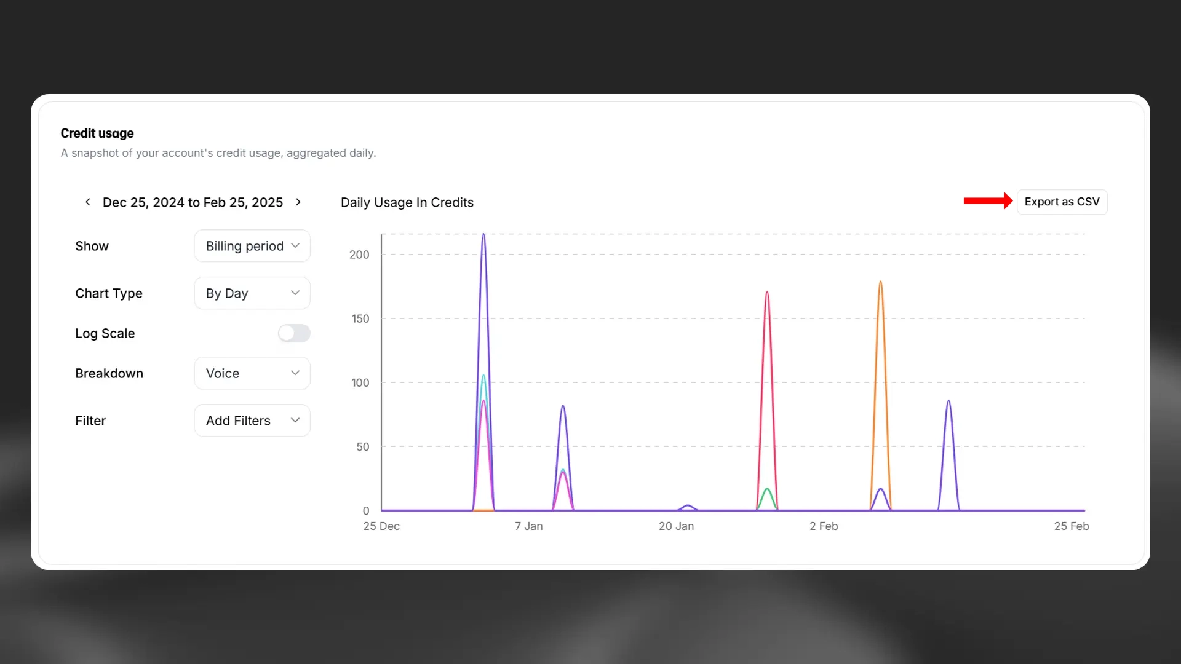Click the red arrow pointing to Export
The width and height of the screenshot is (1181, 664).
[987, 200]
